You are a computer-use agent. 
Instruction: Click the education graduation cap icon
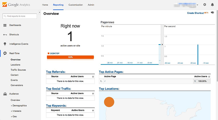pos(212,13)
